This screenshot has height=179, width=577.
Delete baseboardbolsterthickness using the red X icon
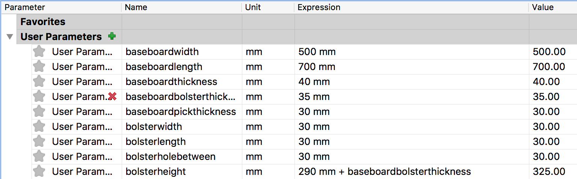click(112, 97)
